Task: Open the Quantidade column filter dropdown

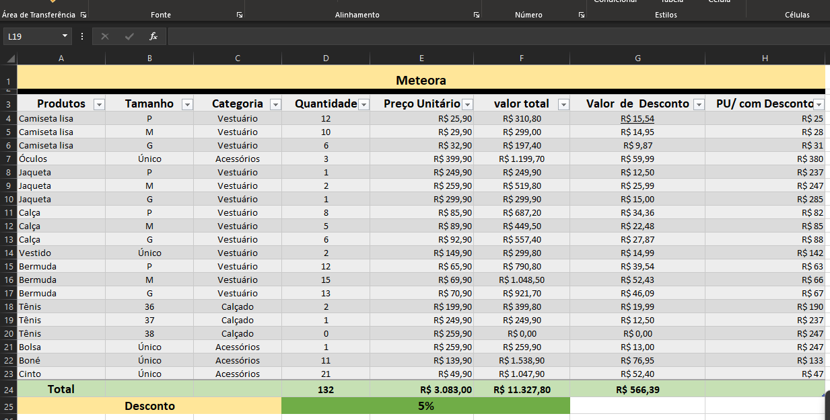Action: pos(364,104)
